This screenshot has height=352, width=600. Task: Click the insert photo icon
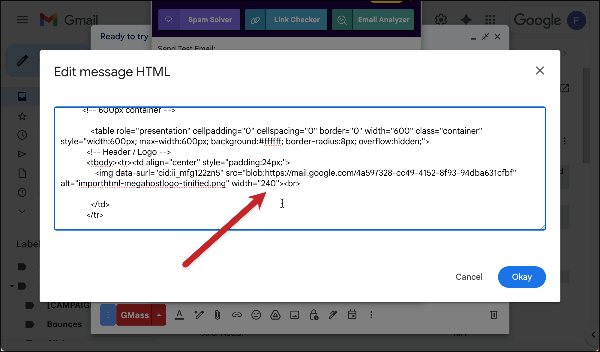(x=294, y=315)
